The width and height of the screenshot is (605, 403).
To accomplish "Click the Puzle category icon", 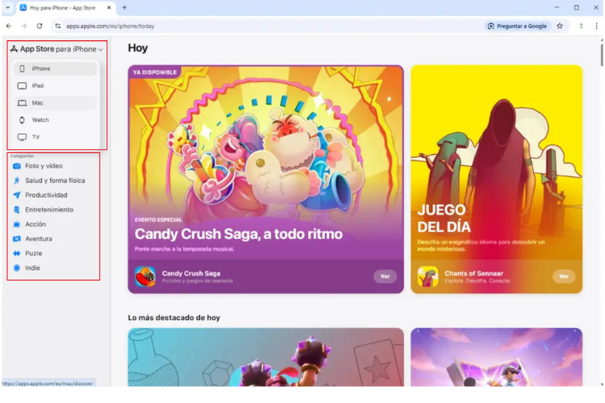I will click(x=17, y=253).
